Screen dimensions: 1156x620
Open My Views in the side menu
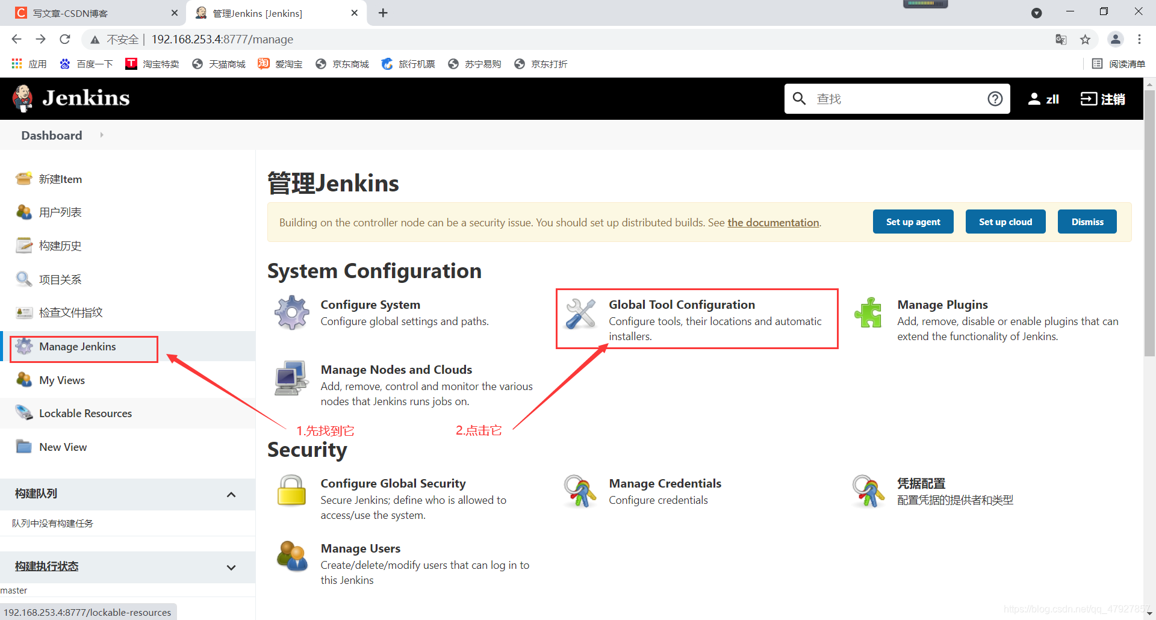coord(62,380)
